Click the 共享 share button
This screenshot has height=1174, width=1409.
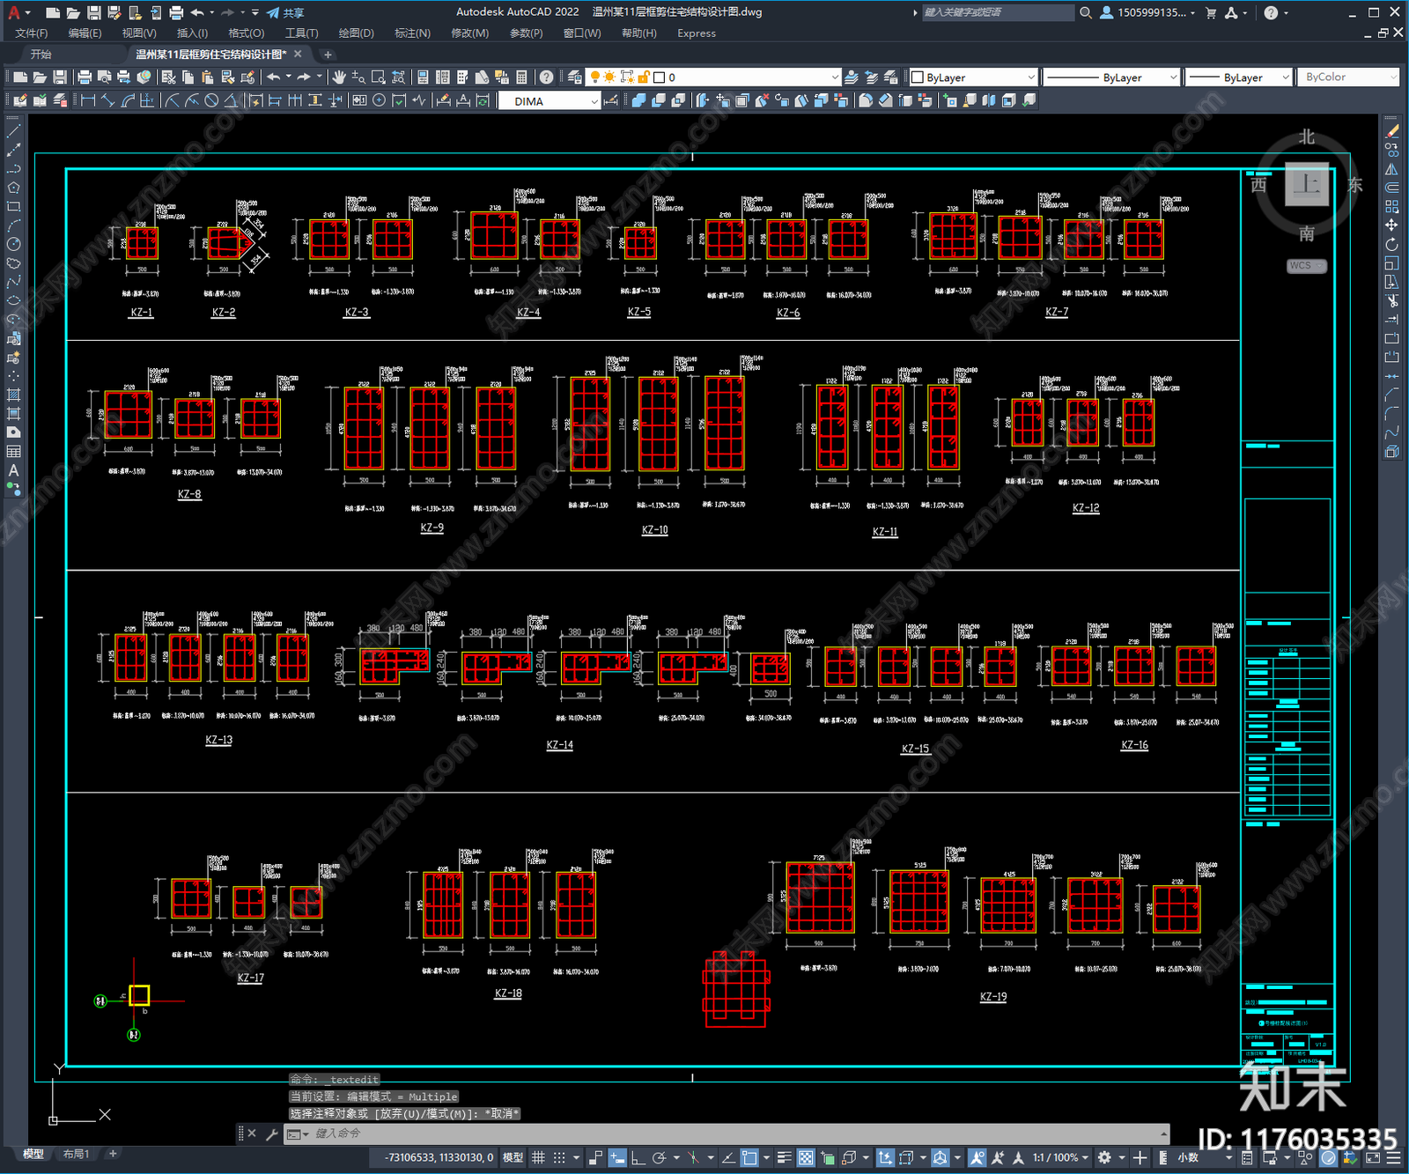[x=285, y=12]
